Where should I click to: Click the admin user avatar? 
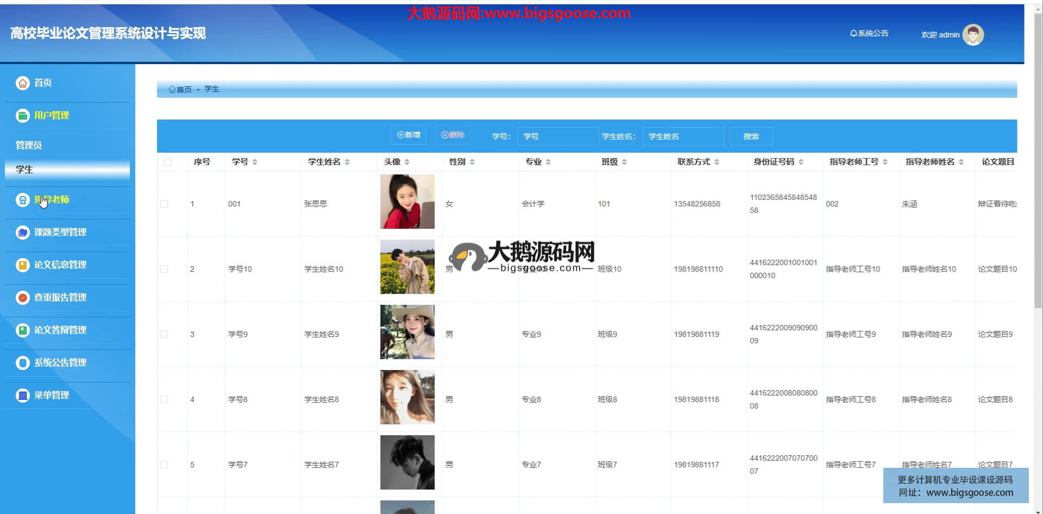tap(973, 35)
